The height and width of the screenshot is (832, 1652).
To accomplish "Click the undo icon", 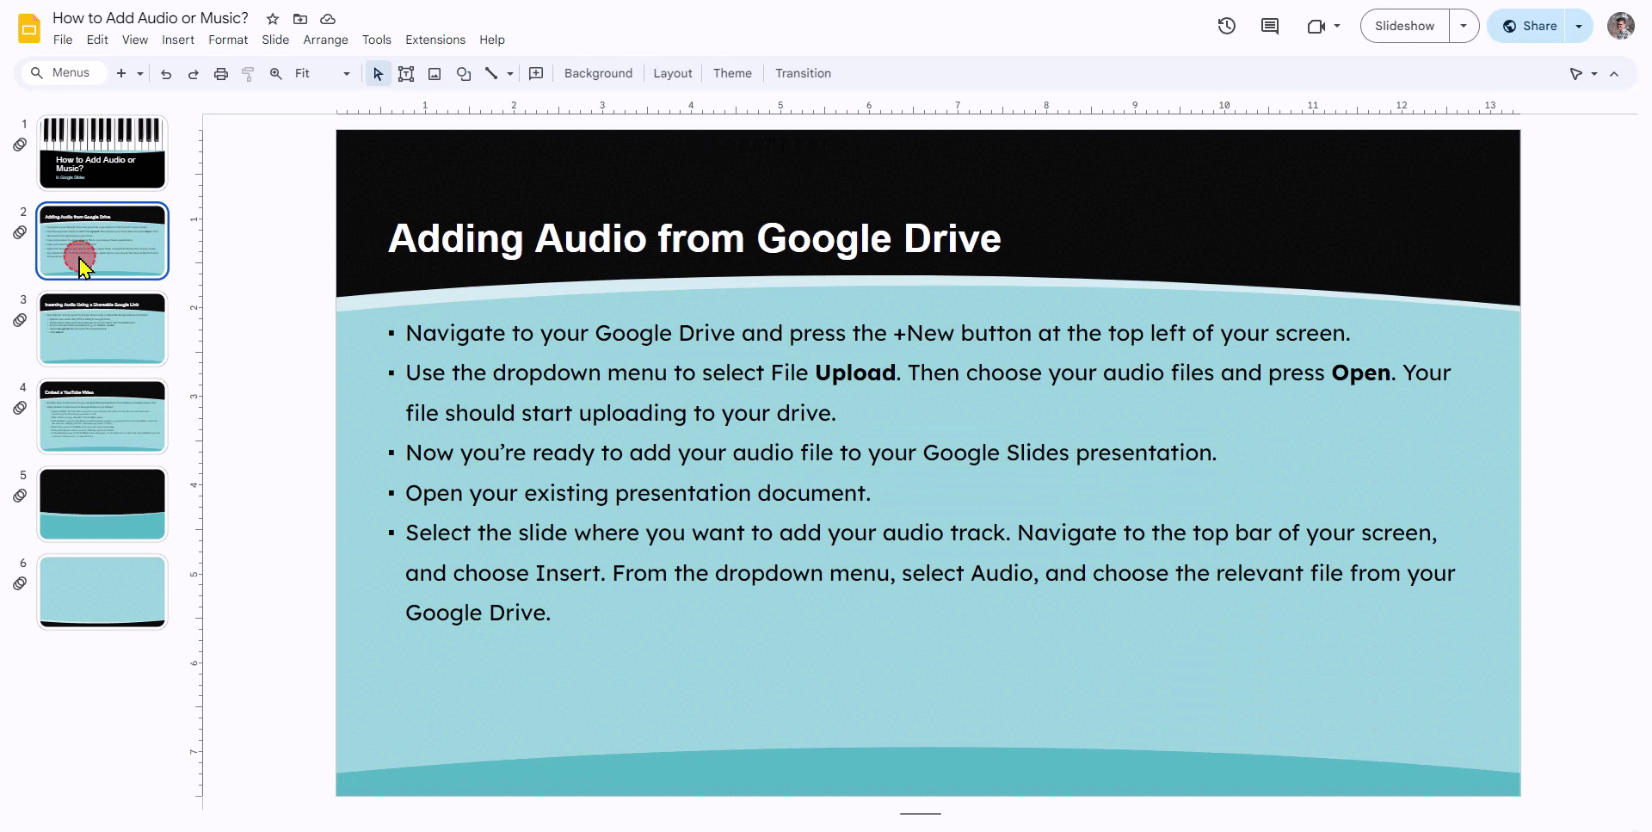I will tap(166, 73).
